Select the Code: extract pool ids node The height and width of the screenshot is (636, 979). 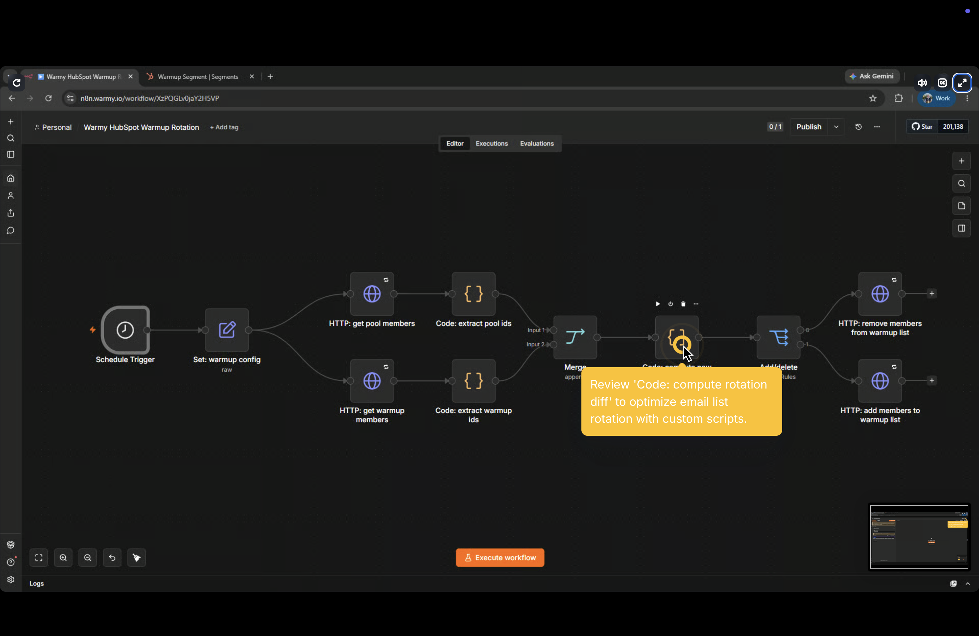tap(474, 294)
